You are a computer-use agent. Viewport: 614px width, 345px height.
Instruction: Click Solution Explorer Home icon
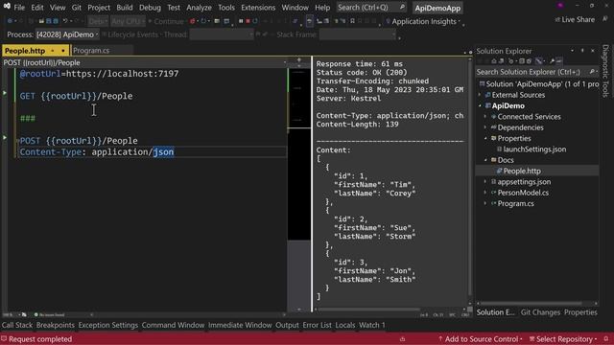pos(494,61)
